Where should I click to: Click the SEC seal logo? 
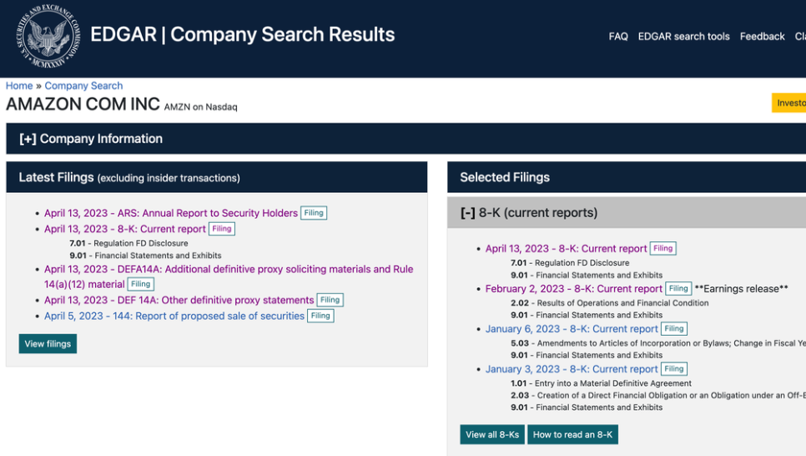coord(48,36)
